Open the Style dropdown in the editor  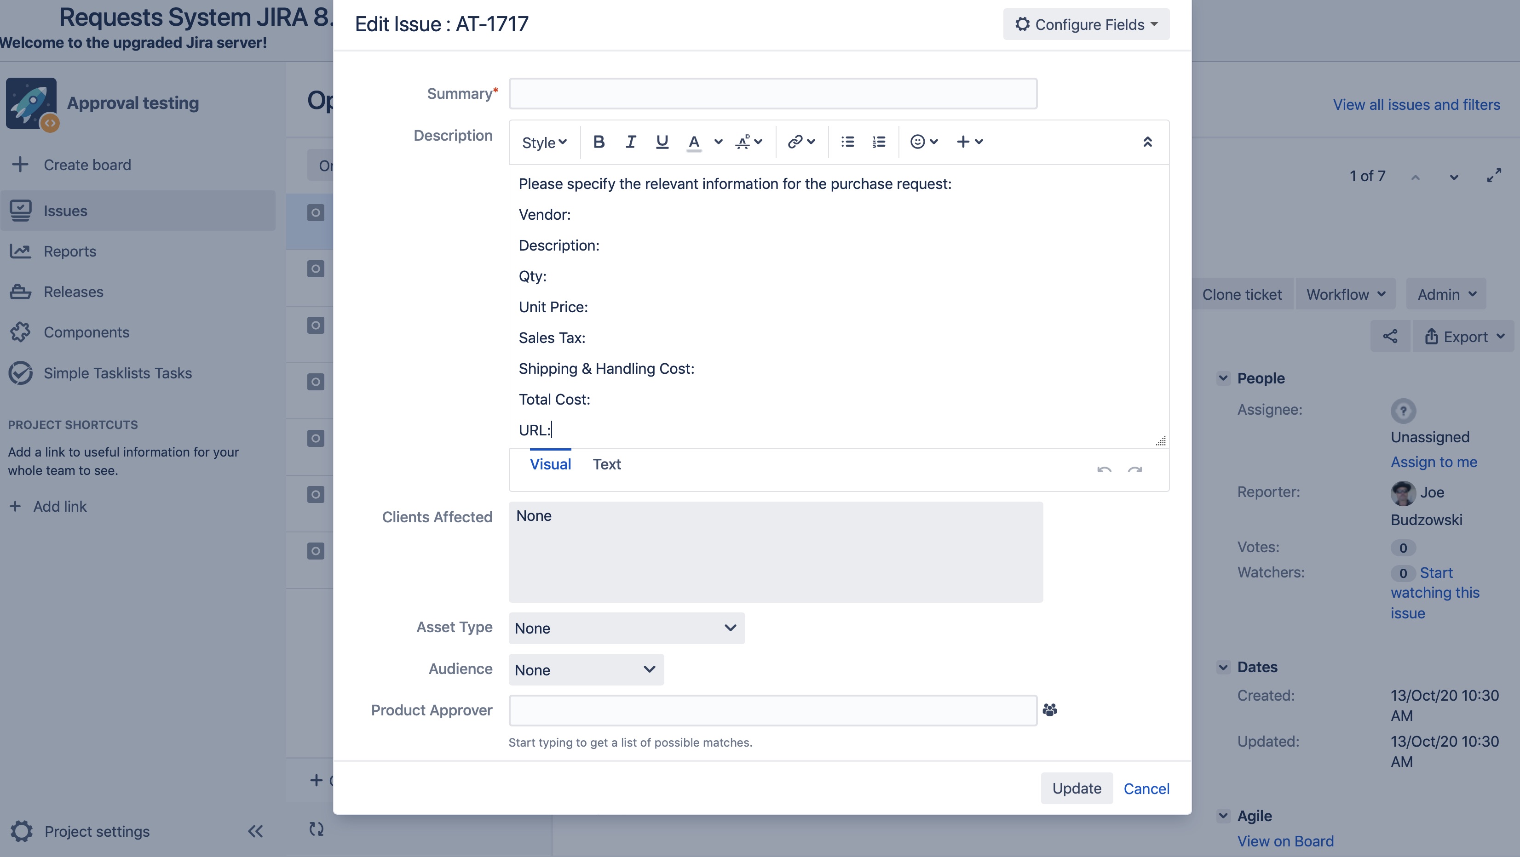[x=543, y=142]
